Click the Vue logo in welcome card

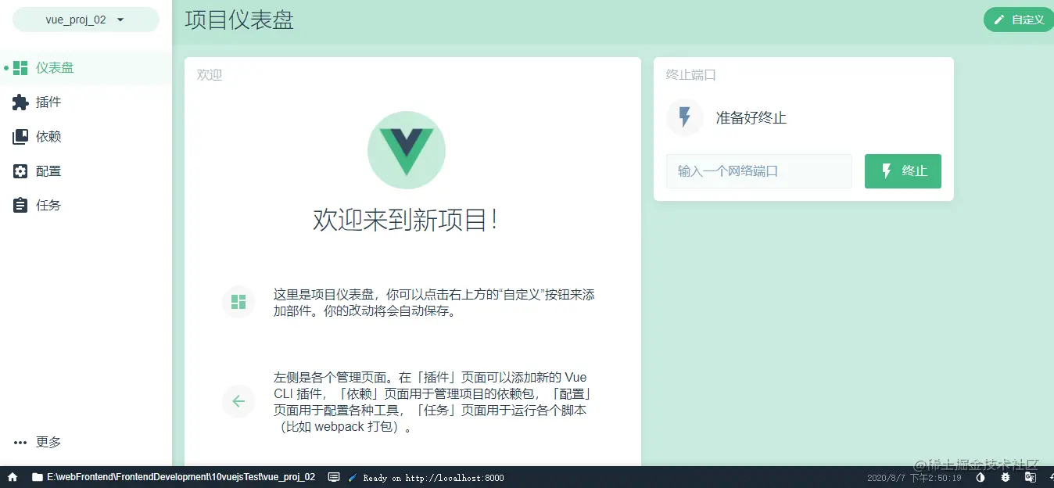pyautogui.click(x=407, y=150)
